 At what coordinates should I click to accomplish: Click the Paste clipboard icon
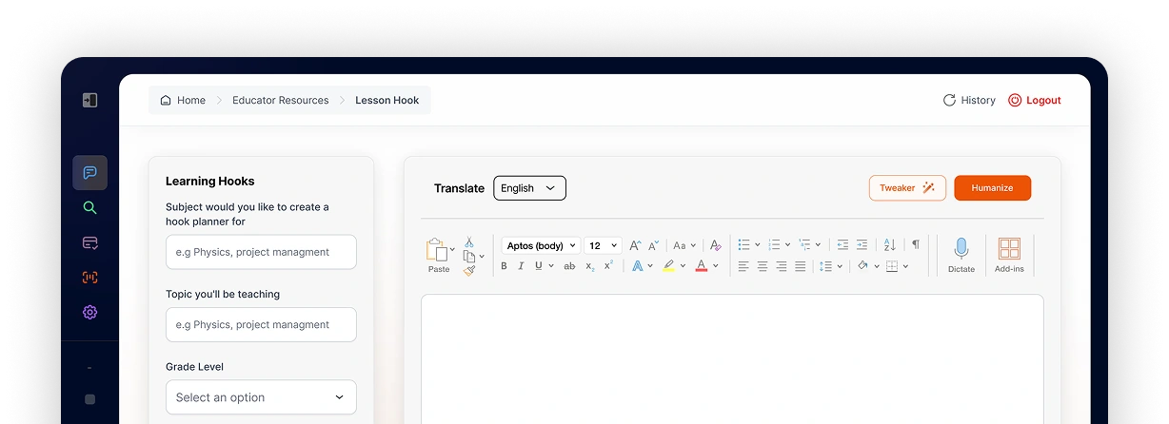pos(437,250)
